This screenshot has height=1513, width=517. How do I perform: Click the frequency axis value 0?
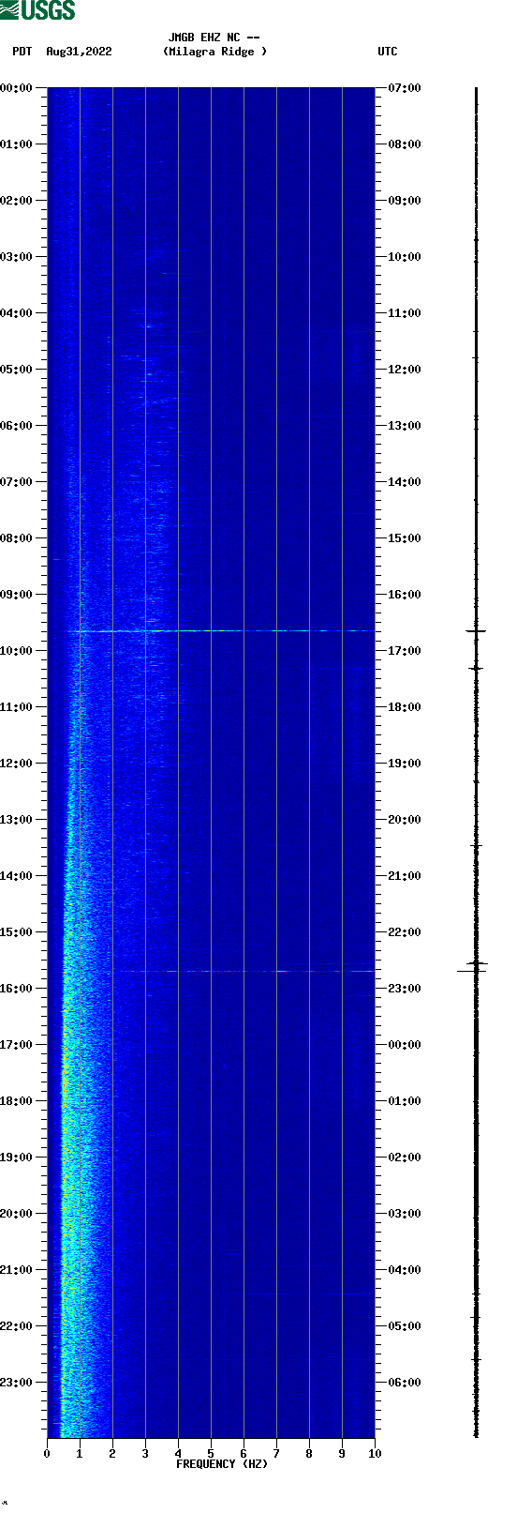tap(47, 1454)
